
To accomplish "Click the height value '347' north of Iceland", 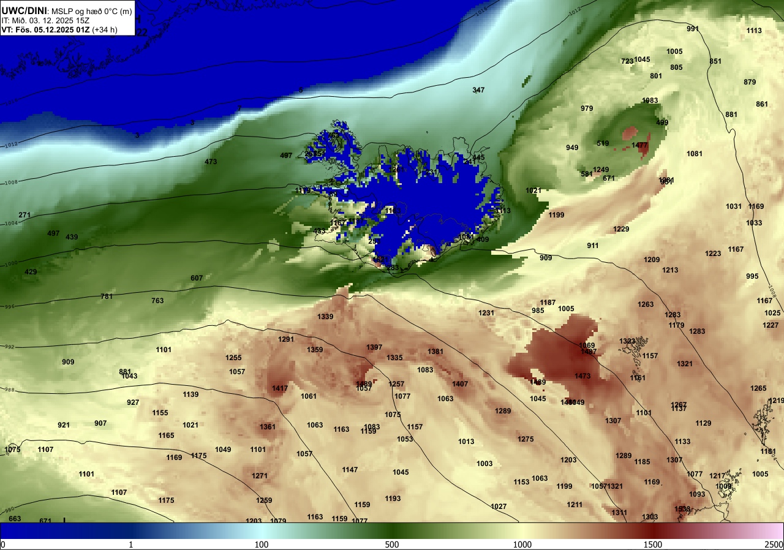I will (x=478, y=90).
